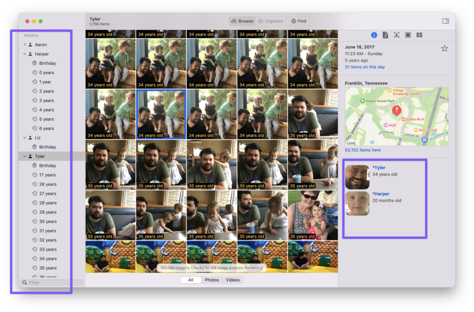Click the clock icon next to 31 years

pyautogui.click(x=35, y=231)
